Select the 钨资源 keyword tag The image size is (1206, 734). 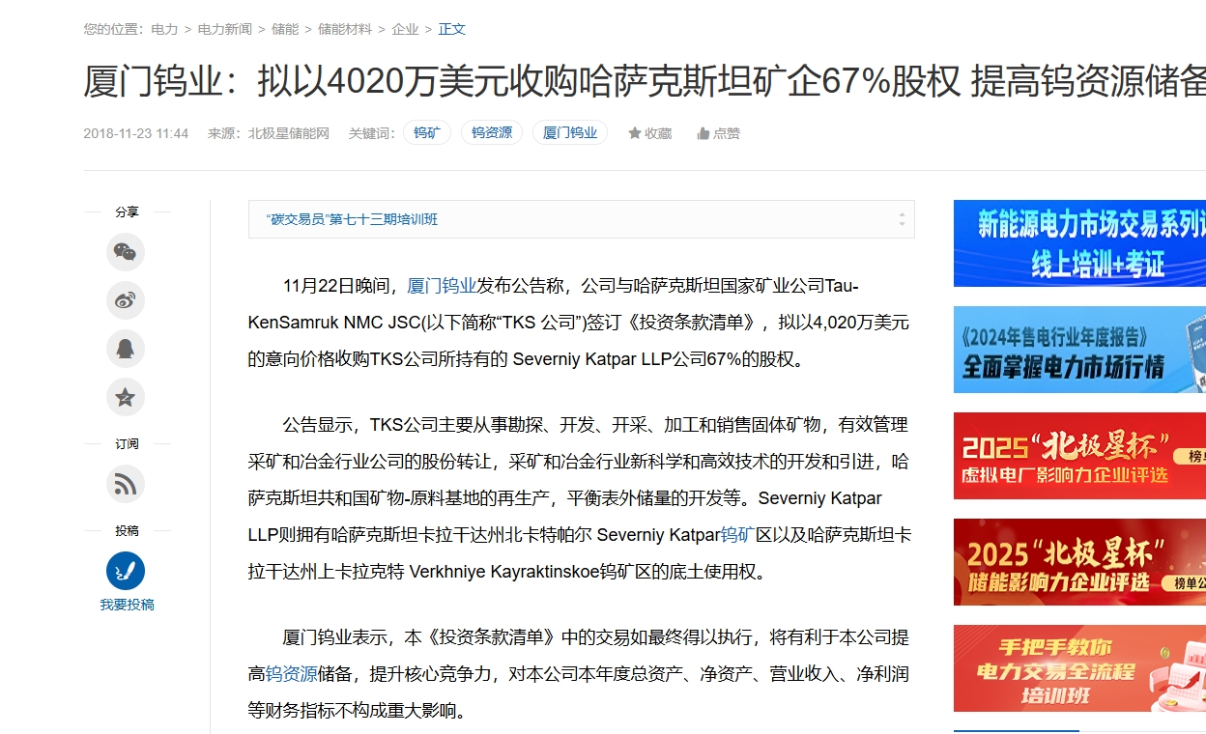492,133
